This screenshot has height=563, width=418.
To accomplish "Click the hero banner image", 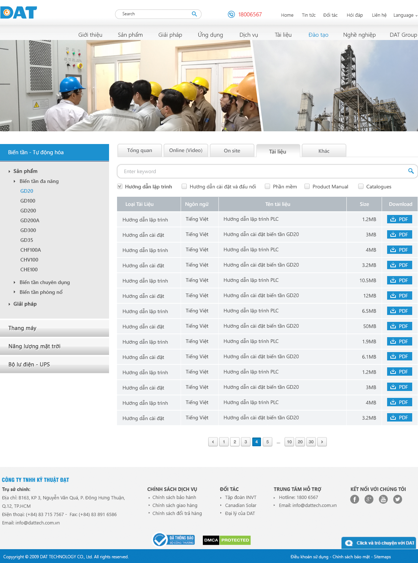I will point(209,85).
